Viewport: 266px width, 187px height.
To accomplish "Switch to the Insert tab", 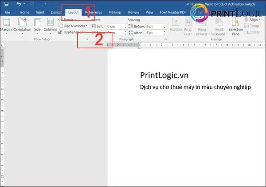I will point(40,12).
